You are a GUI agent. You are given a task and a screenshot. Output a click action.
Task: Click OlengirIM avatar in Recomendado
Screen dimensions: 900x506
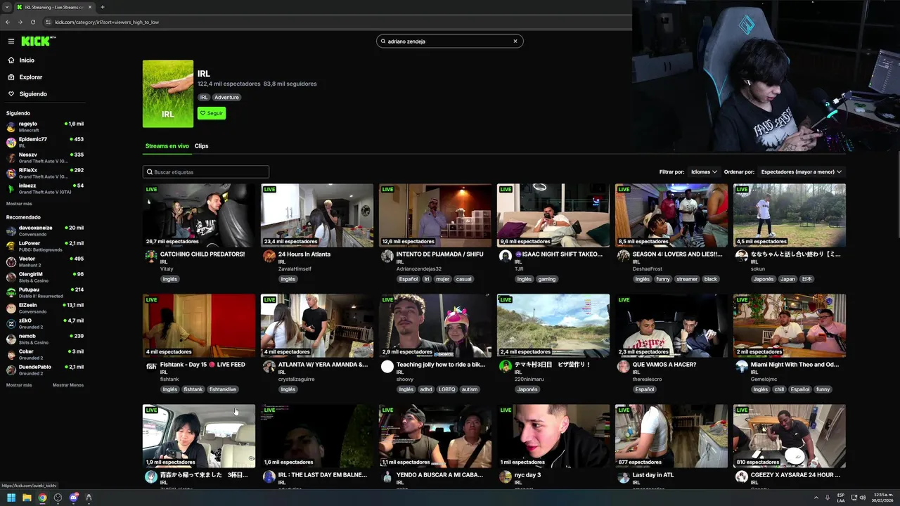coord(11,277)
